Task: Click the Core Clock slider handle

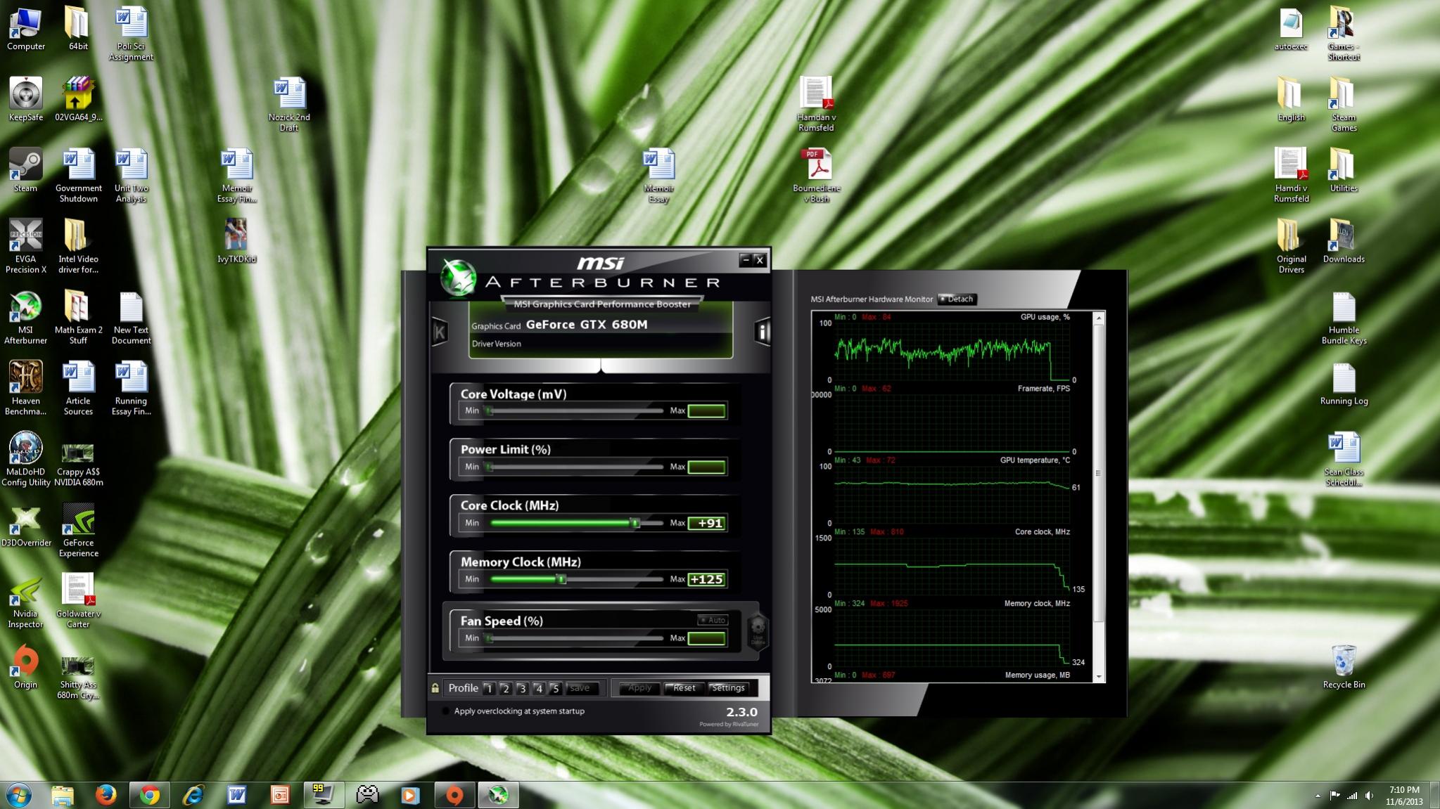Action: [635, 523]
